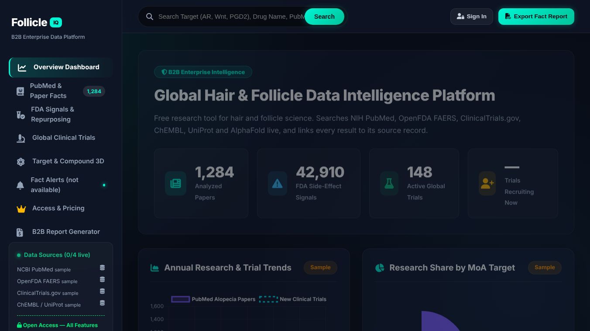Click the B2B Enterprise Data Platform tagline

(48, 37)
